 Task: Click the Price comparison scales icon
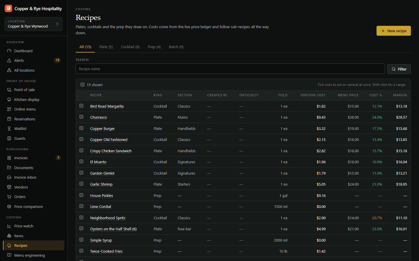[9, 206]
